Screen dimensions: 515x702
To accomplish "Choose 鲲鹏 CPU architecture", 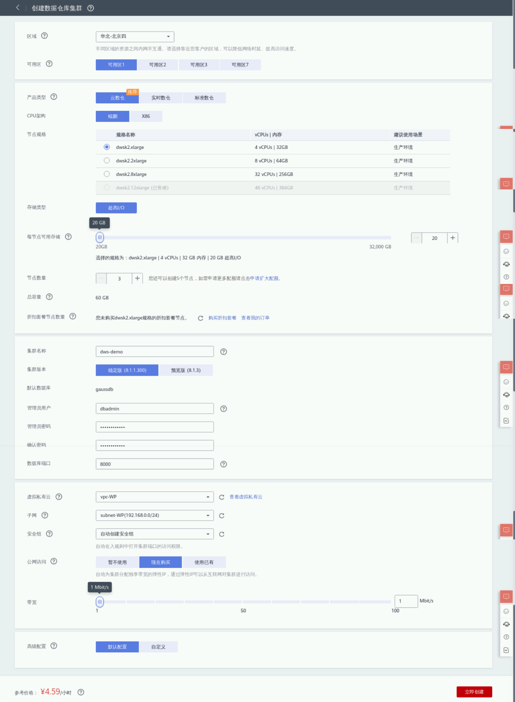I will tap(113, 116).
